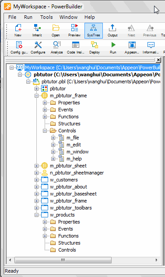Expand the w_customers window node
The image size is (165, 277).
[36, 180]
